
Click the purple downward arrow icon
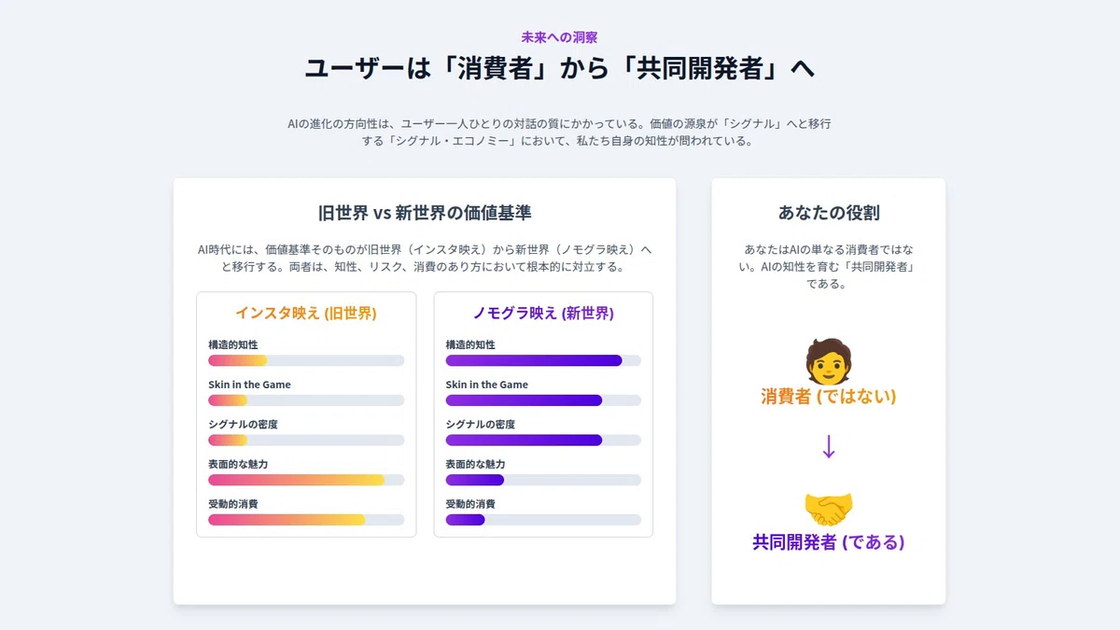click(x=828, y=447)
